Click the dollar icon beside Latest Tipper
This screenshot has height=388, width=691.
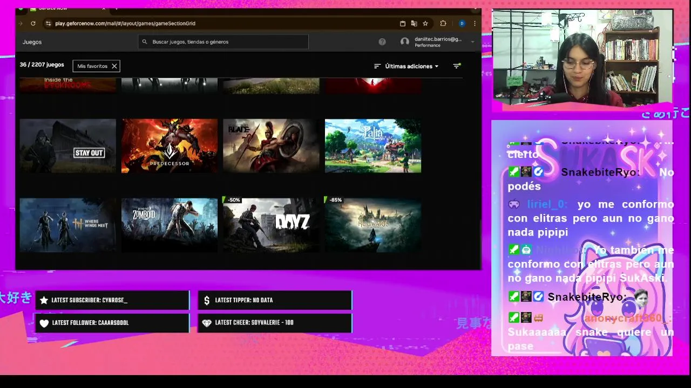207,300
